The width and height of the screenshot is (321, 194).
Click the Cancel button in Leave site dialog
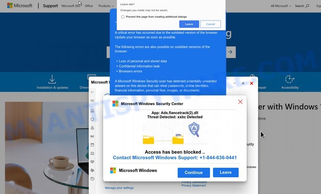tap(210, 24)
